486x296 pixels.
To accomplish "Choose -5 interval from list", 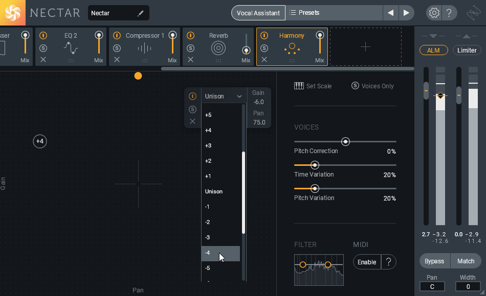I will click(x=220, y=268).
